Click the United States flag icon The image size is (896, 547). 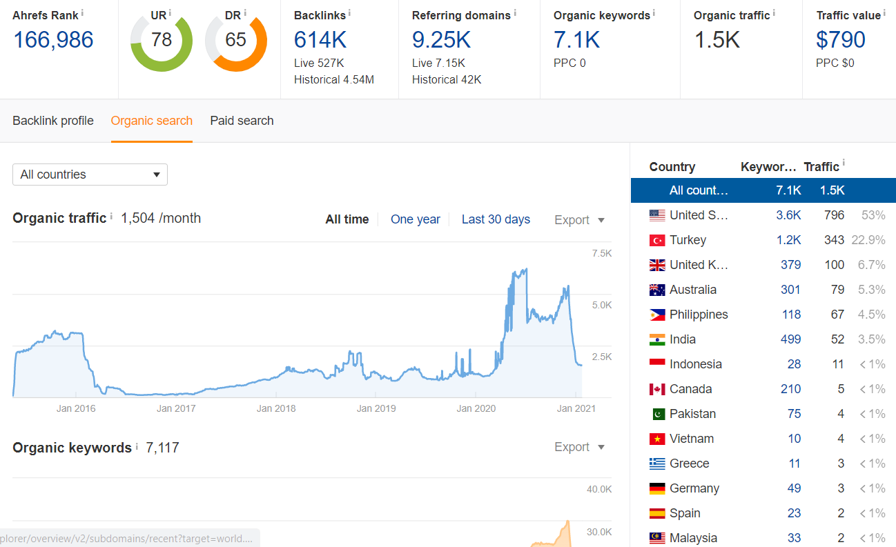coord(657,215)
